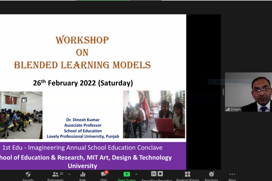Click the students with laptop photo
Image resolution: width=272 pixels, height=181 pixels.
154,114
